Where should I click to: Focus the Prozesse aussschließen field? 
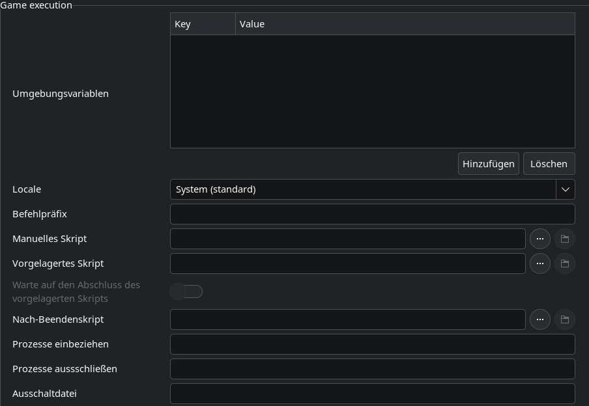coord(372,369)
